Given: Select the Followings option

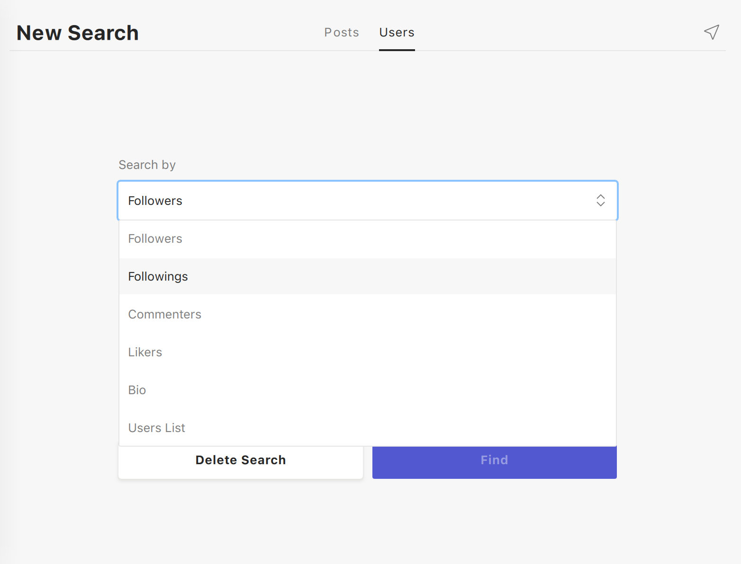Looking at the screenshot, I should [x=158, y=276].
